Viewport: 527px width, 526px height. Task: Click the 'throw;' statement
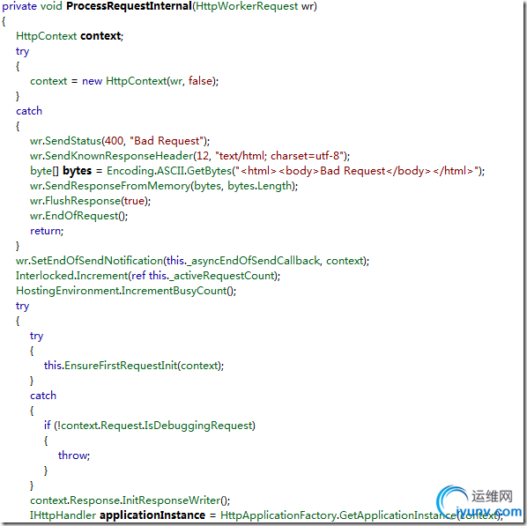(74, 456)
